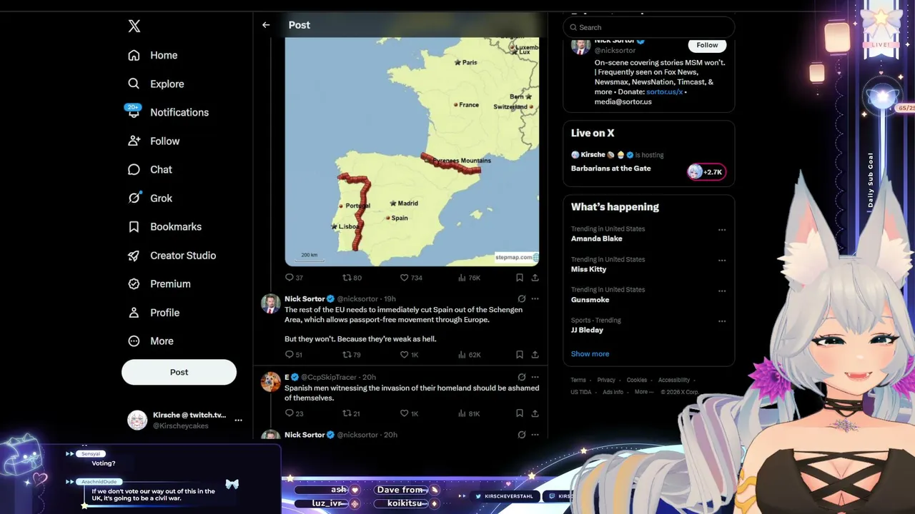Open Bookmarks page
915x514 pixels.
pos(165,226)
